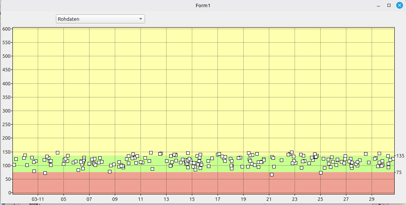Screen dimensions: 406x205
Task: Click the 450 label on the y-axis
Action: click(x=6, y=70)
